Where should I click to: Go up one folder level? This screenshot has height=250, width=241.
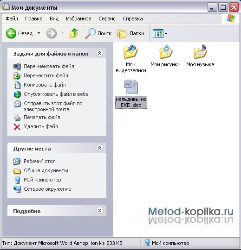[x=74, y=33]
